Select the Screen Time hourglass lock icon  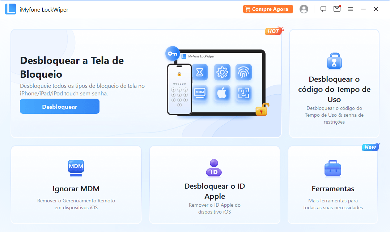point(334,61)
